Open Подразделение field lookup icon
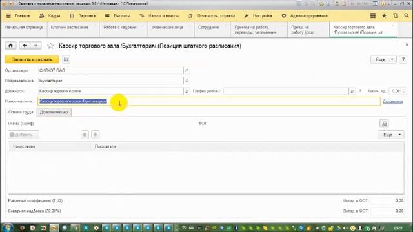Image resolution: width=413 pixels, height=232 pixels. click(x=186, y=81)
